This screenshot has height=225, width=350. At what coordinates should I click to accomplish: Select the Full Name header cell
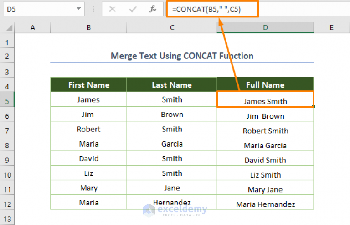coord(265,85)
